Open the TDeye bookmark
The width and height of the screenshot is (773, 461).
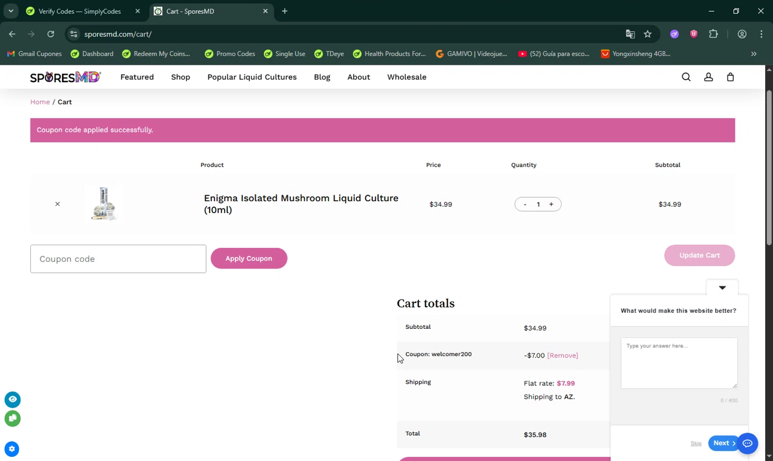tap(329, 54)
